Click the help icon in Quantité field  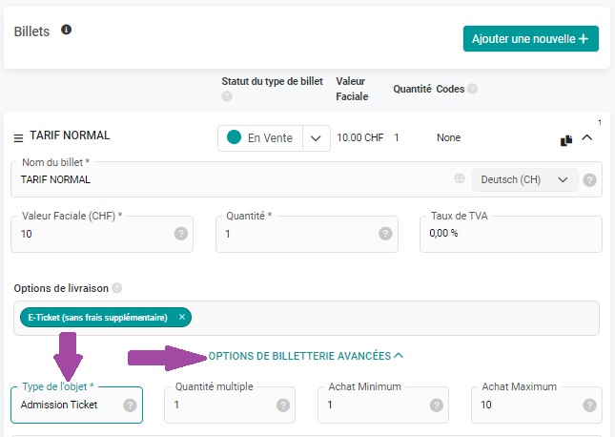385,234
